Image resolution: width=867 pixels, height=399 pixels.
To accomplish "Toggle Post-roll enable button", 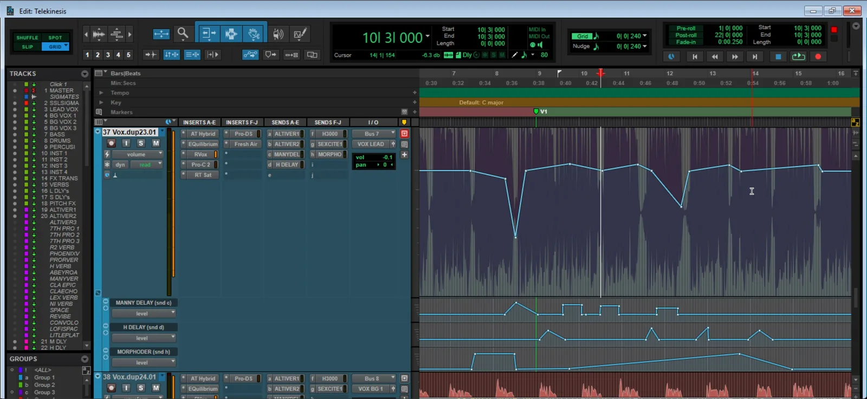I will [685, 35].
